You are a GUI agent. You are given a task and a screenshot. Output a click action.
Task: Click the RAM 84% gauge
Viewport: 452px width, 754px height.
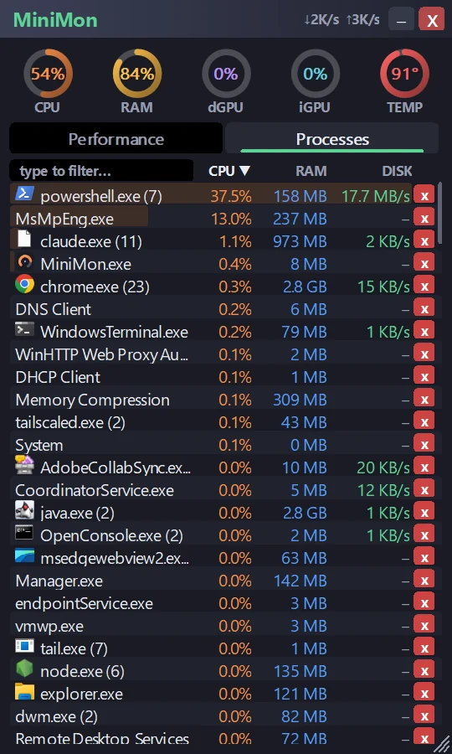click(x=137, y=73)
